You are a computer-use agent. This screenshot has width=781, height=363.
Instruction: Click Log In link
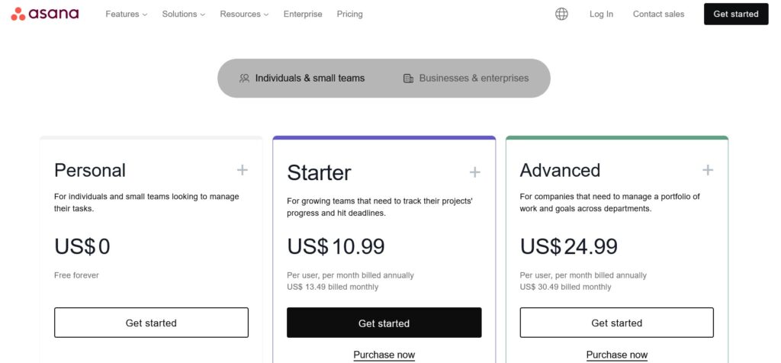point(601,14)
